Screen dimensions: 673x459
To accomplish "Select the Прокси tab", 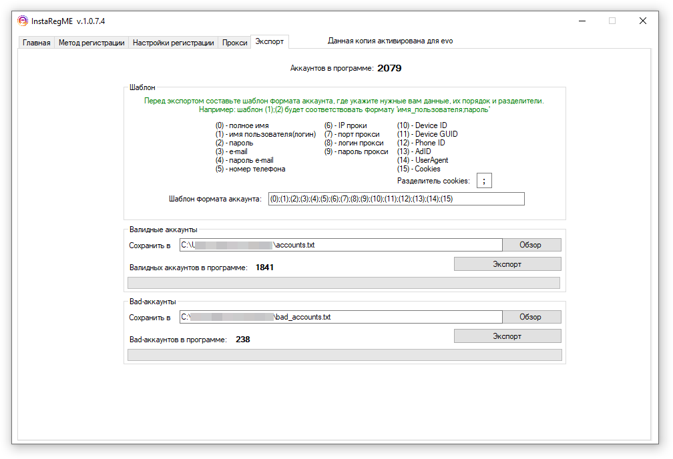I will point(234,43).
